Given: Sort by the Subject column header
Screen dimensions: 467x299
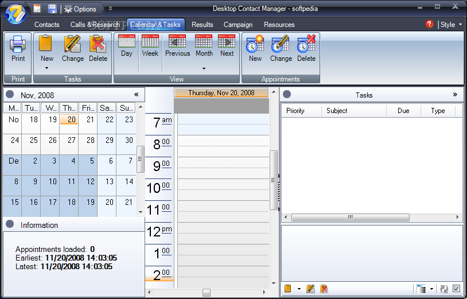Looking at the screenshot, I should [354, 111].
